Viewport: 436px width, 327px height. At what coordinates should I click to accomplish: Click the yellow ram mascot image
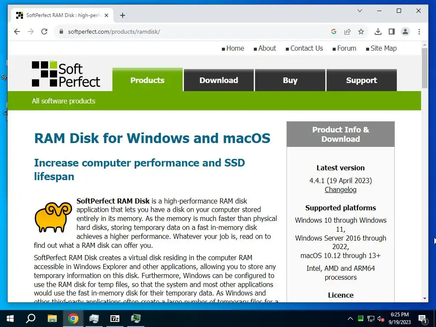[x=53, y=217]
